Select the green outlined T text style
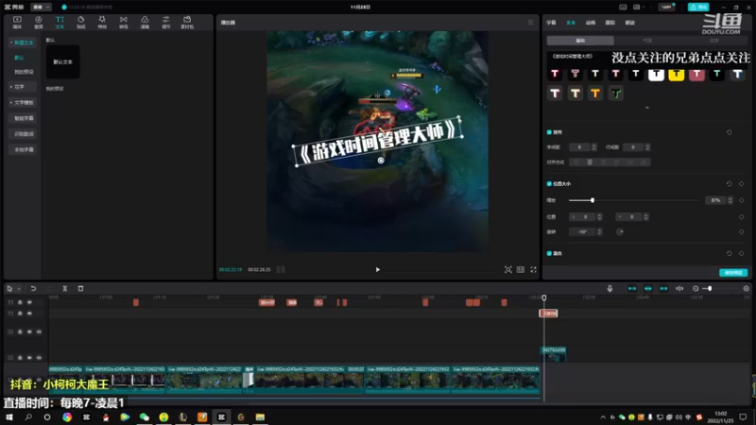 [x=615, y=93]
